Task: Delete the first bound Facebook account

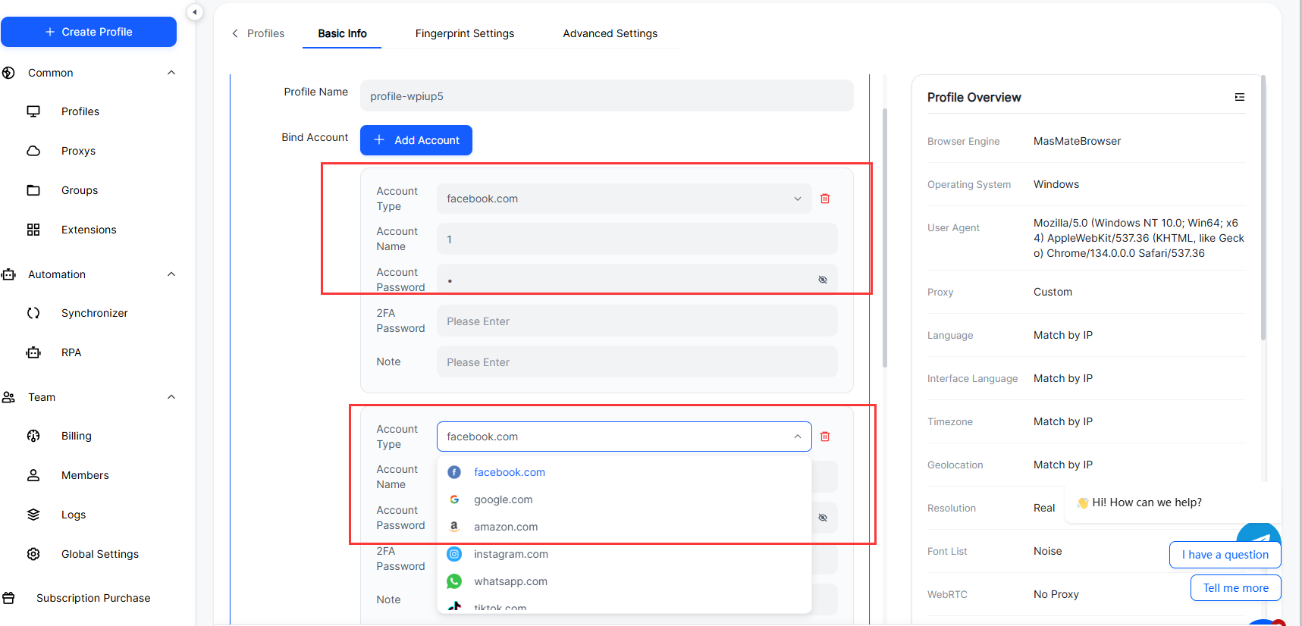Action: [x=825, y=199]
